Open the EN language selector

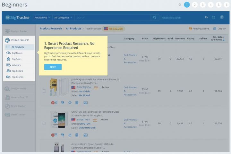(x=207, y=17)
